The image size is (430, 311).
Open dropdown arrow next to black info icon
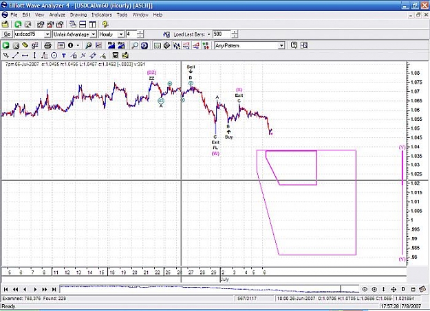(78, 45)
